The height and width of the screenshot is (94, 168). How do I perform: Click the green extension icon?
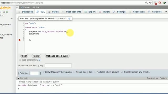point(165,3)
